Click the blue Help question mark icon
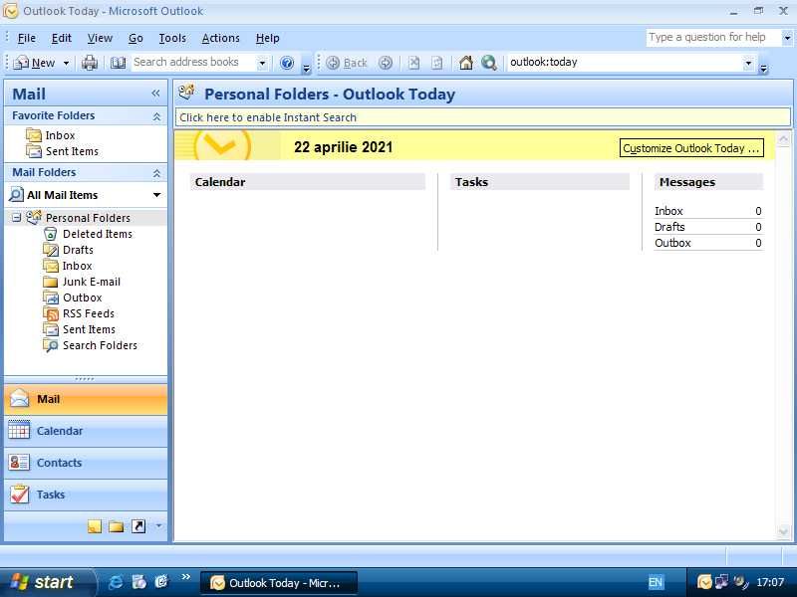 point(287,63)
